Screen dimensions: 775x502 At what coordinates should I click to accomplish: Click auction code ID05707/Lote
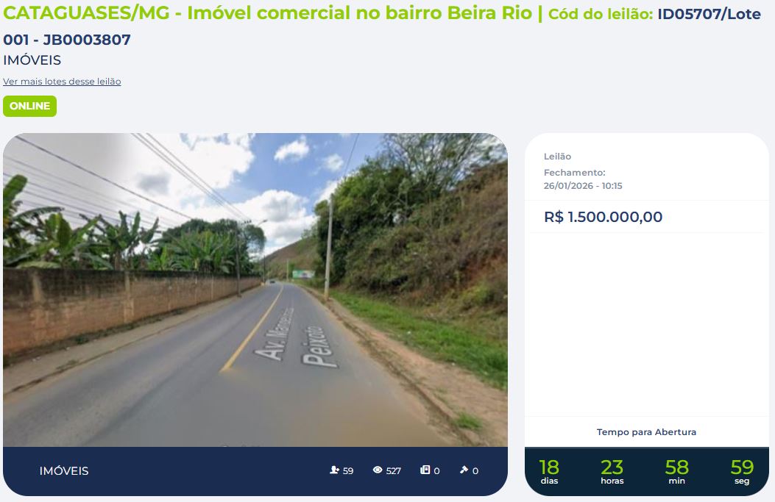[x=709, y=14]
